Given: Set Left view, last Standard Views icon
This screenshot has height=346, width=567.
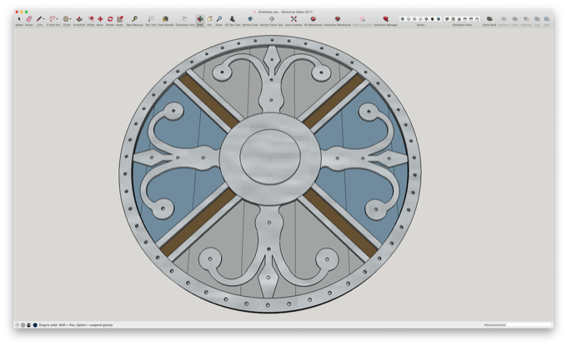Looking at the screenshot, I should 477,19.
